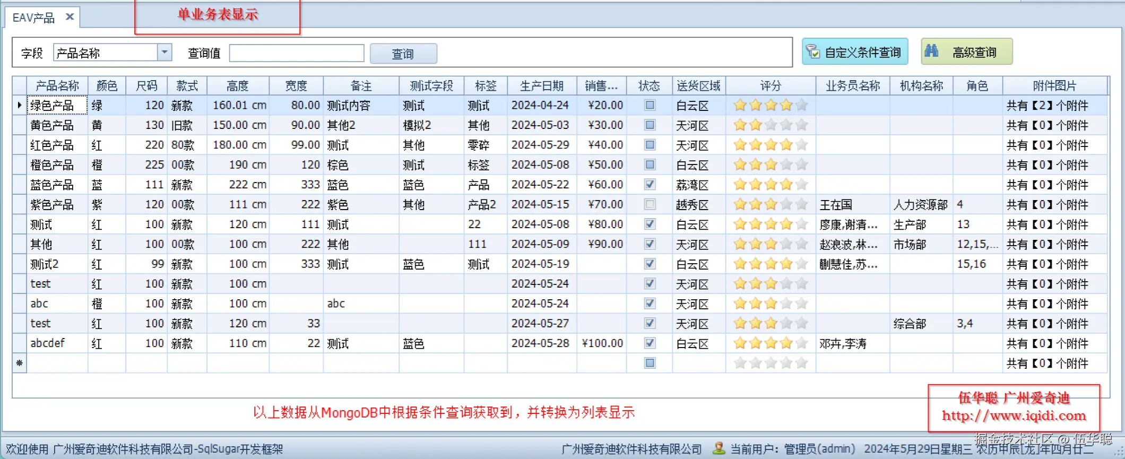
Task: Click the 2024-05-29 production date cell
Action: point(542,145)
